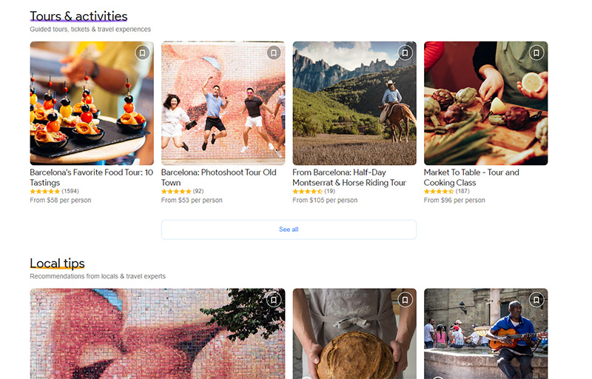This screenshot has width=592, height=379.
Task: Open Barcelona's Favorite Food Tour title link
Action: (x=91, y=178)
